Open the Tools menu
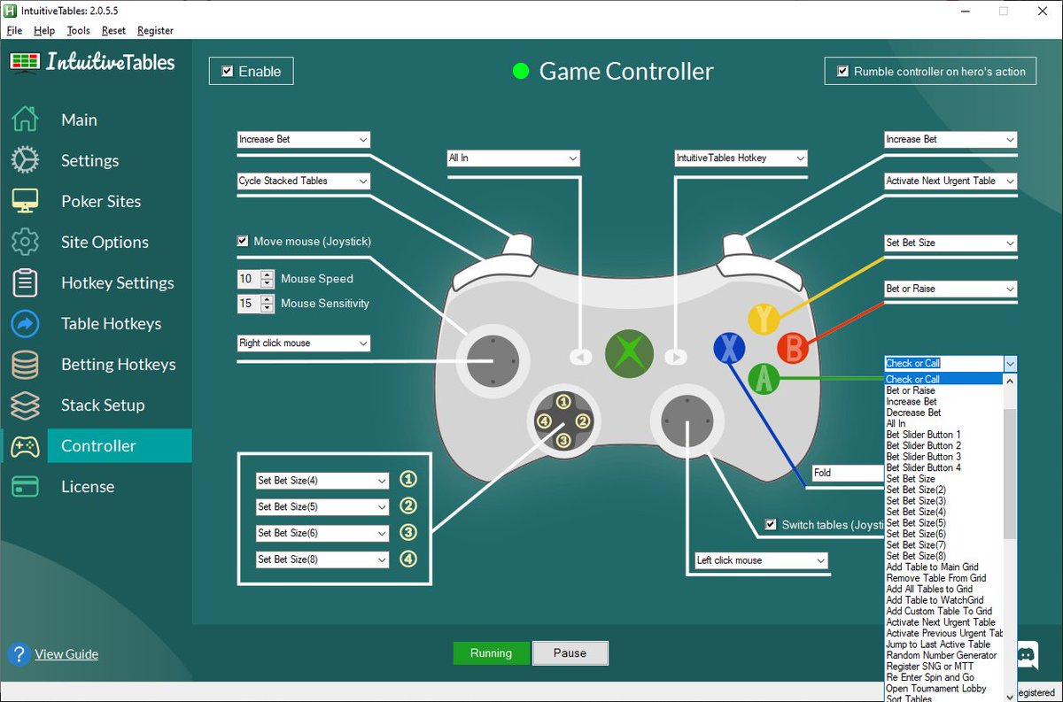 click(78, 30)
